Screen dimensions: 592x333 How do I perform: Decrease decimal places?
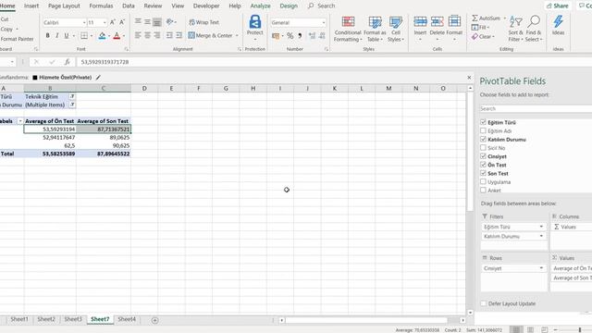(x=322, y=36)
